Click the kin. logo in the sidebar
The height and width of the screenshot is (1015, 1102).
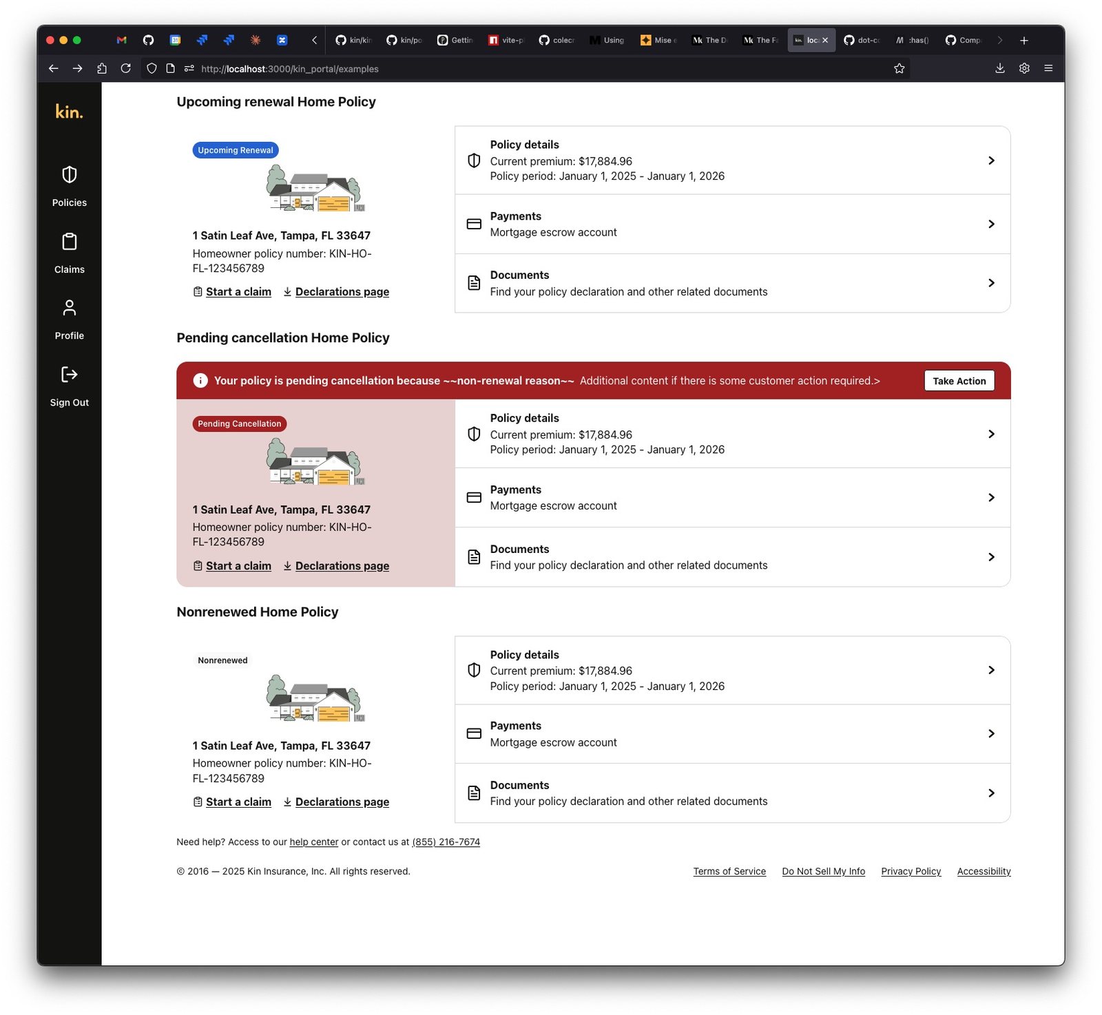point(70,112)
